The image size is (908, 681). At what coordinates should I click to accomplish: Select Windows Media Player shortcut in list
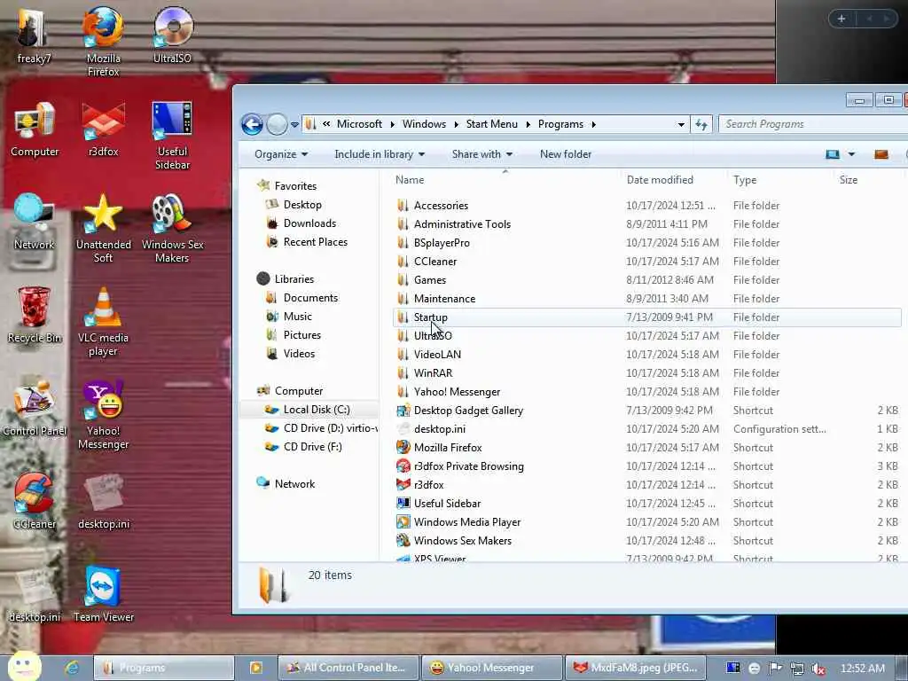click(466, 521)
